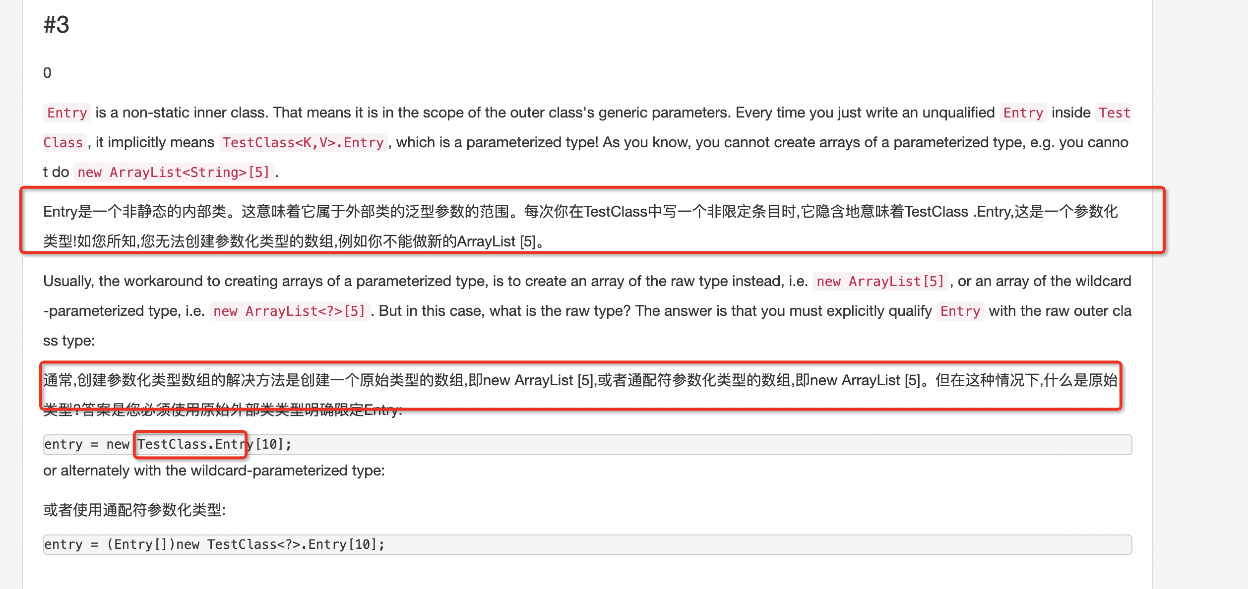Screen dimensions: 1248x589
Task: Click the red-boxed TestClass.Entry text in code
Action: [190, 444]
